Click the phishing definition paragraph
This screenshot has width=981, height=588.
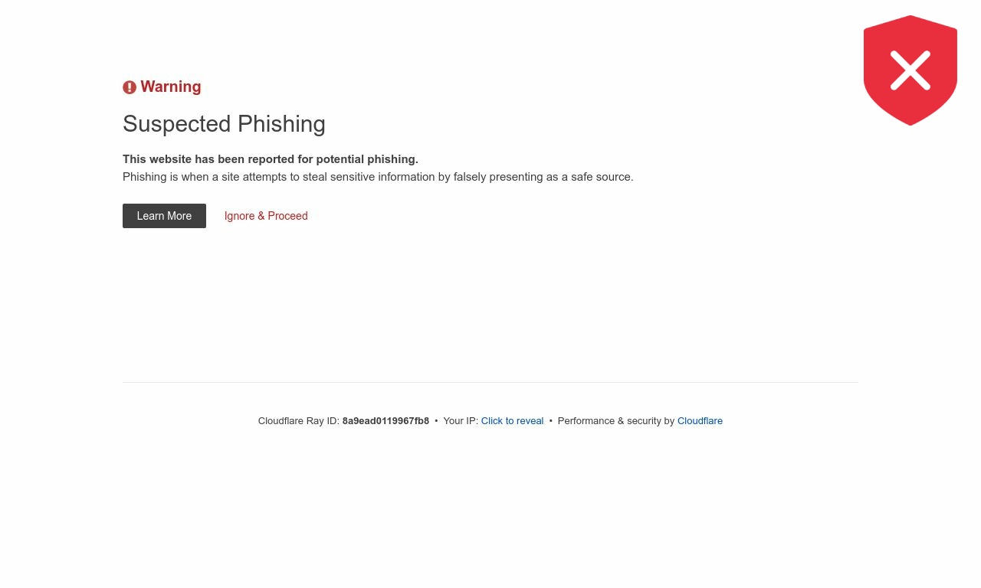tap(378, 177)
